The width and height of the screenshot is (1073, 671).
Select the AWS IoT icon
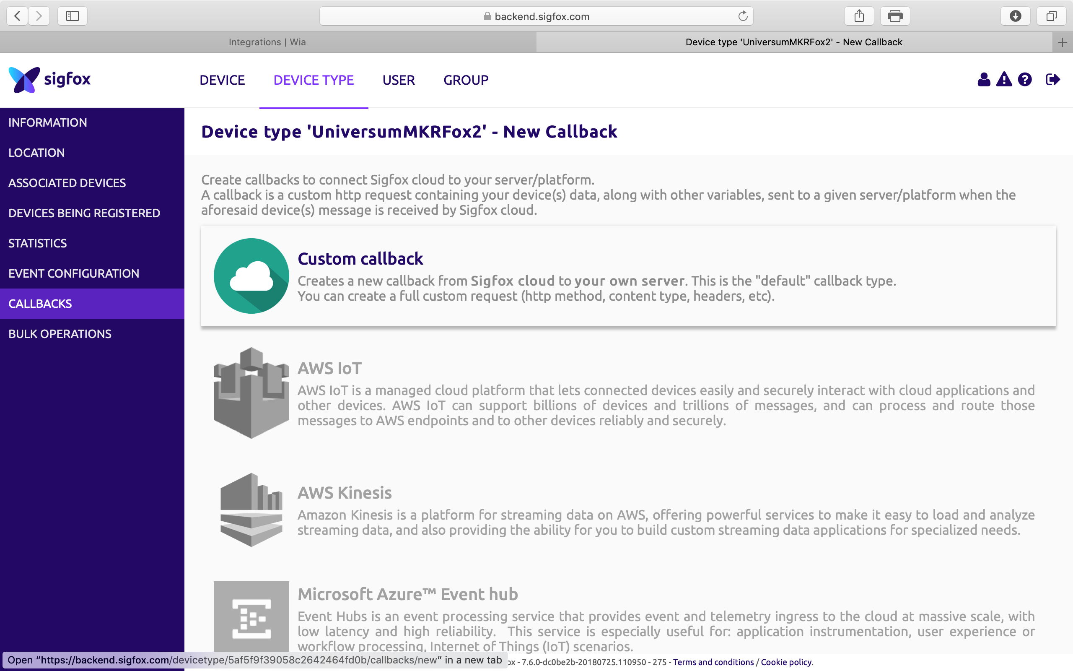pyautogui.click(x=251, y=393)
